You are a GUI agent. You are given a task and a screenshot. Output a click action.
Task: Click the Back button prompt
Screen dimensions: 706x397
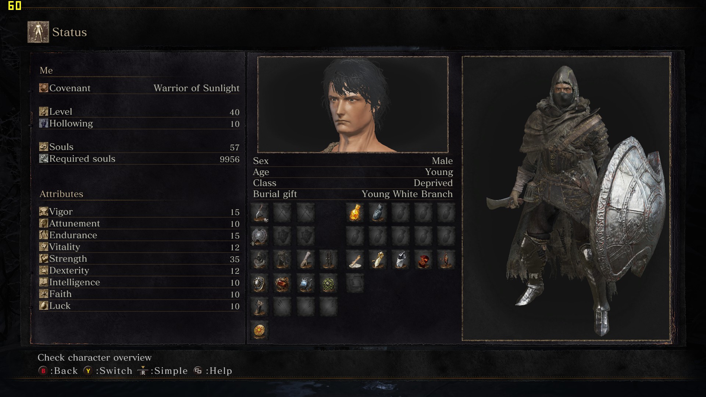click(58, 371)
